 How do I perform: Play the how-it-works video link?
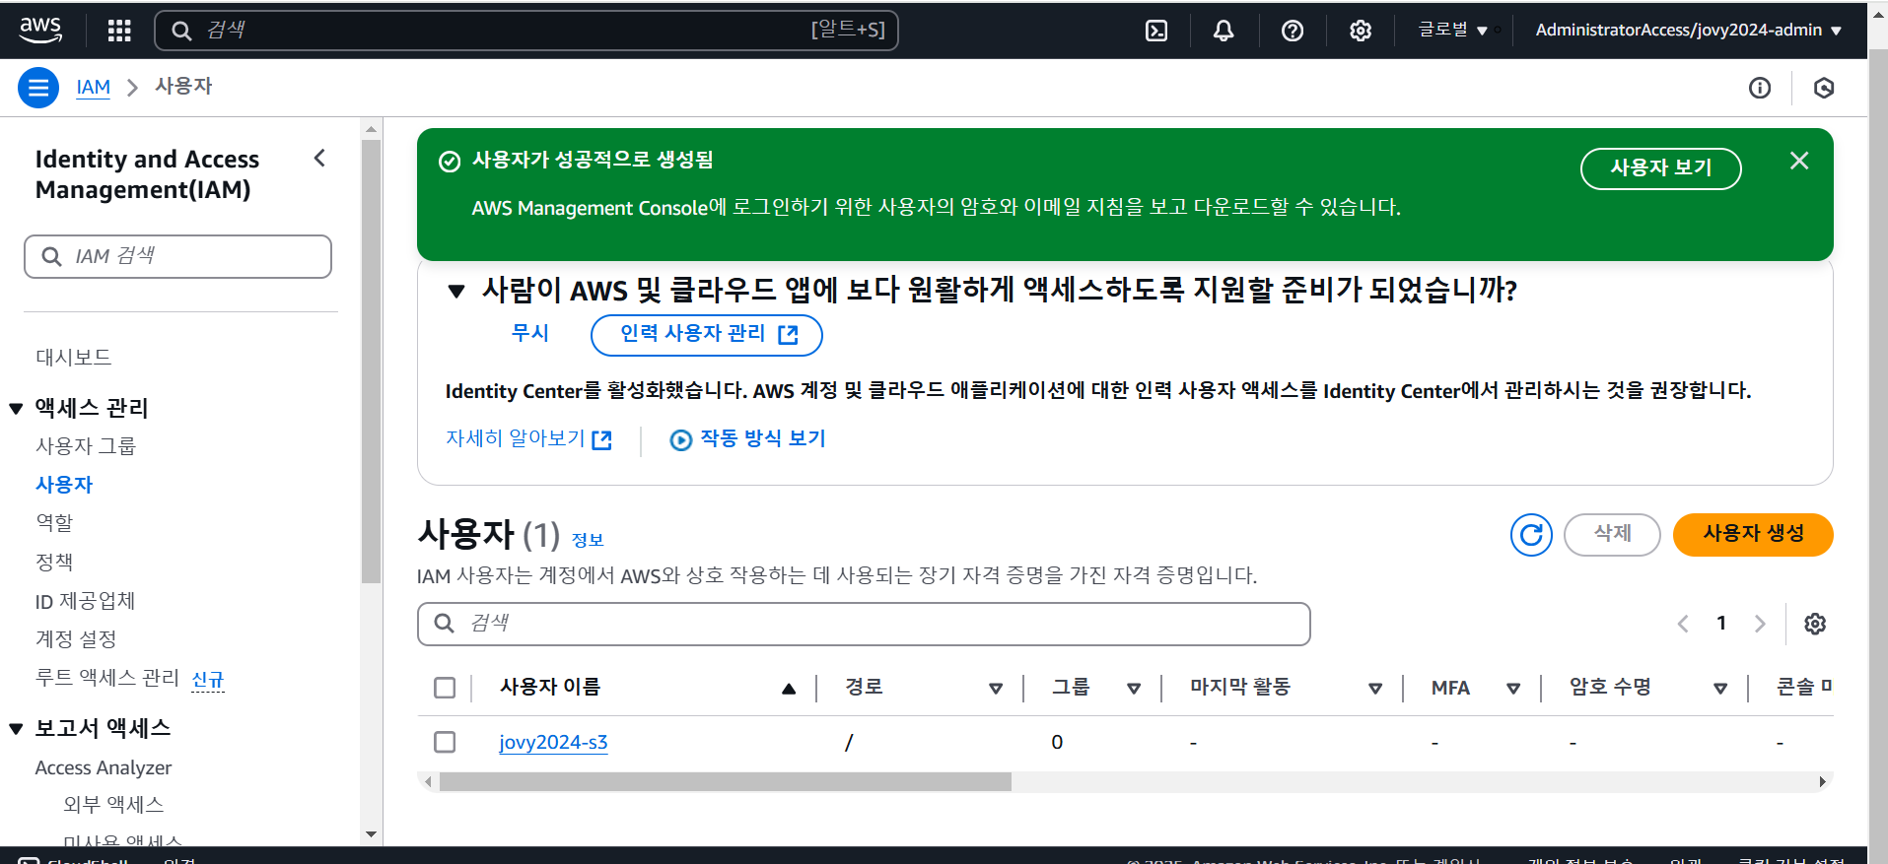point(748,438)
